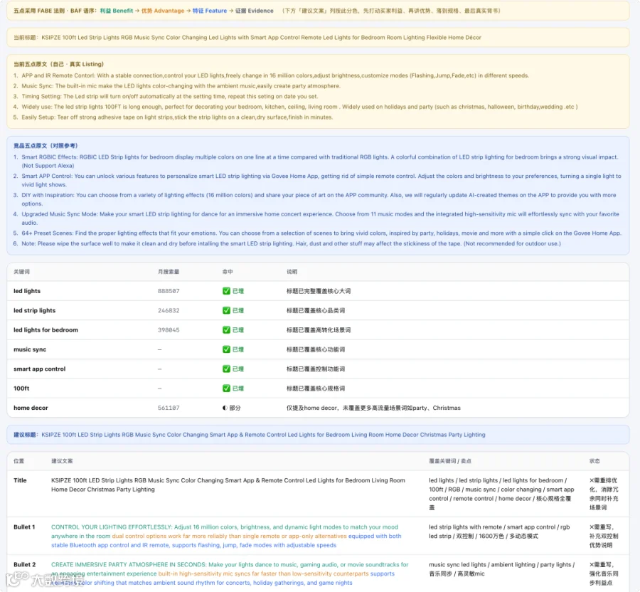Click the '竞品五点原文' section heading
Viewport: 640px width, 592px height.
[x=46, y=146]
